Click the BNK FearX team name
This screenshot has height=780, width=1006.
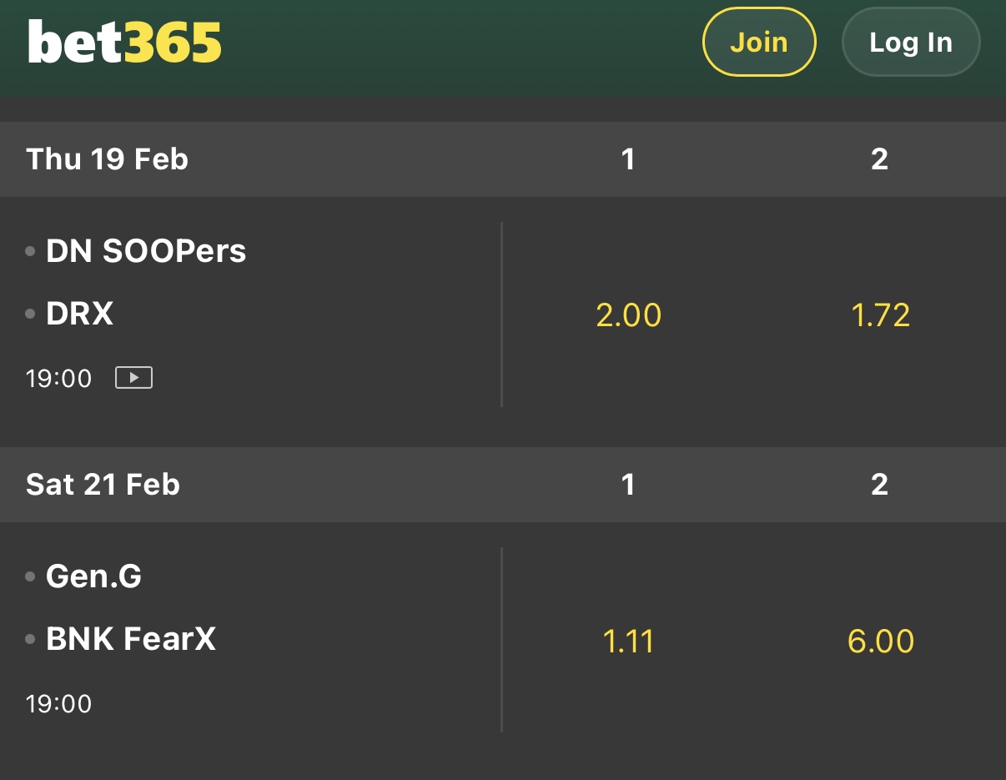(x=131, y=639)
